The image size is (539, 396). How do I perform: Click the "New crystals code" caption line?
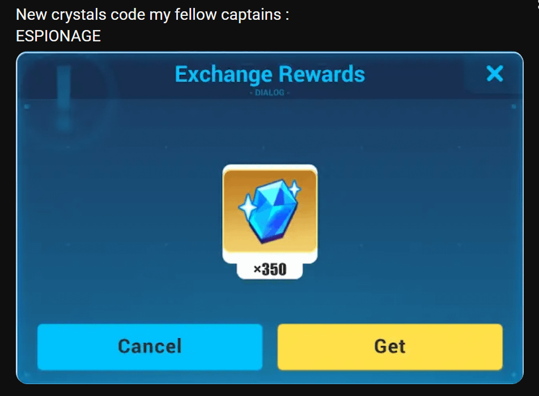point(152,15)
